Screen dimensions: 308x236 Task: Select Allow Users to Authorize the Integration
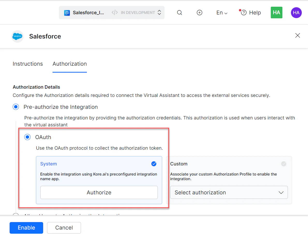point(16,215)
